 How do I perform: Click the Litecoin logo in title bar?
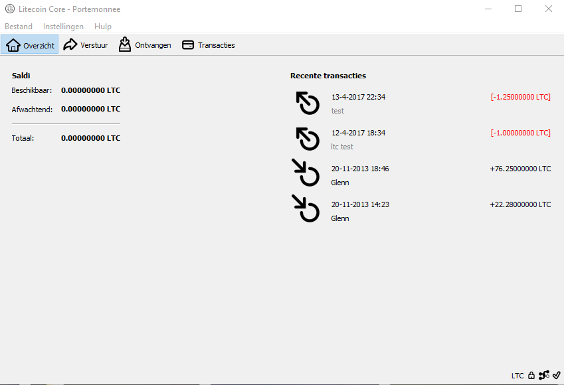pyautogui.click(x=10, y=9)
